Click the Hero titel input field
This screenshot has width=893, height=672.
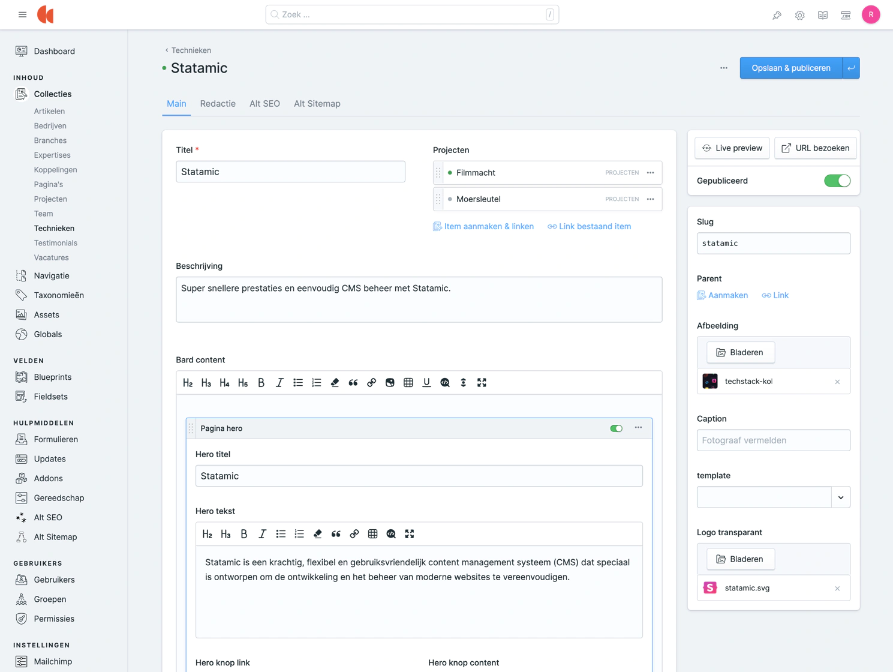pos(419,476)
